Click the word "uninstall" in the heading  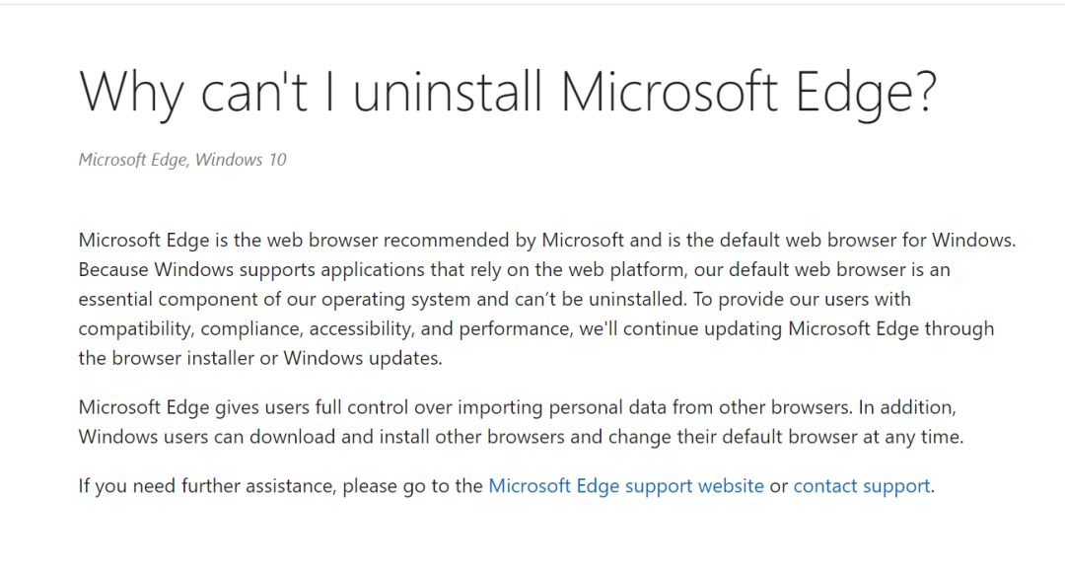pyautogui.click(x=448, y=93)
